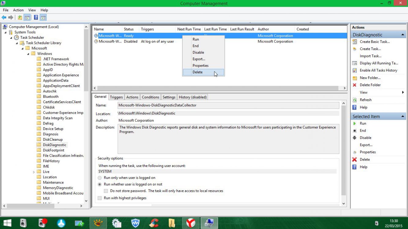Click the Up One Level folder icon

[20, 17]
